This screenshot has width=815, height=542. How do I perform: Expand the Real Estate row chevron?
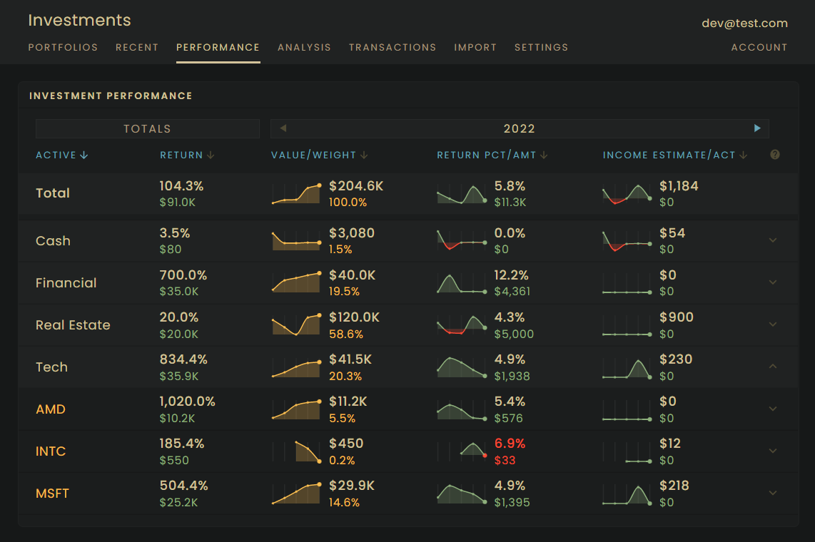click(773, 324)
